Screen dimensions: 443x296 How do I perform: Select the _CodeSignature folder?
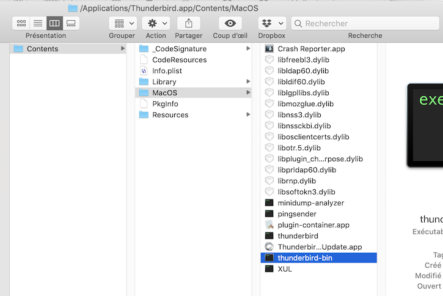pyautogui.click(x=193, y=49)
